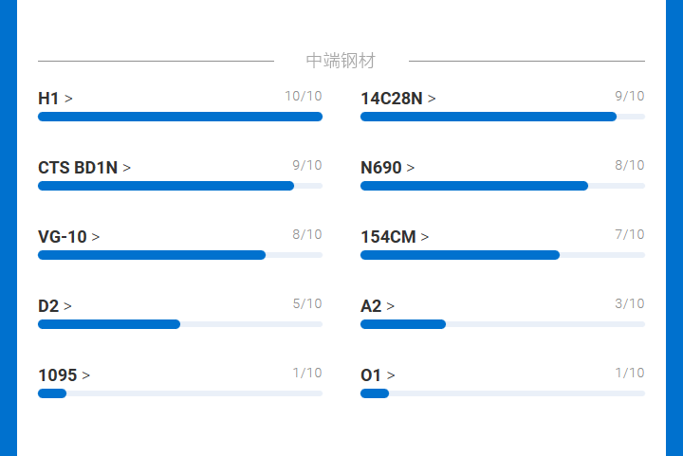This screenshot has height=456, width=683.
Task: Click the CTS BD1N 9/10 rating bar
Action: (x=180, y=186)
